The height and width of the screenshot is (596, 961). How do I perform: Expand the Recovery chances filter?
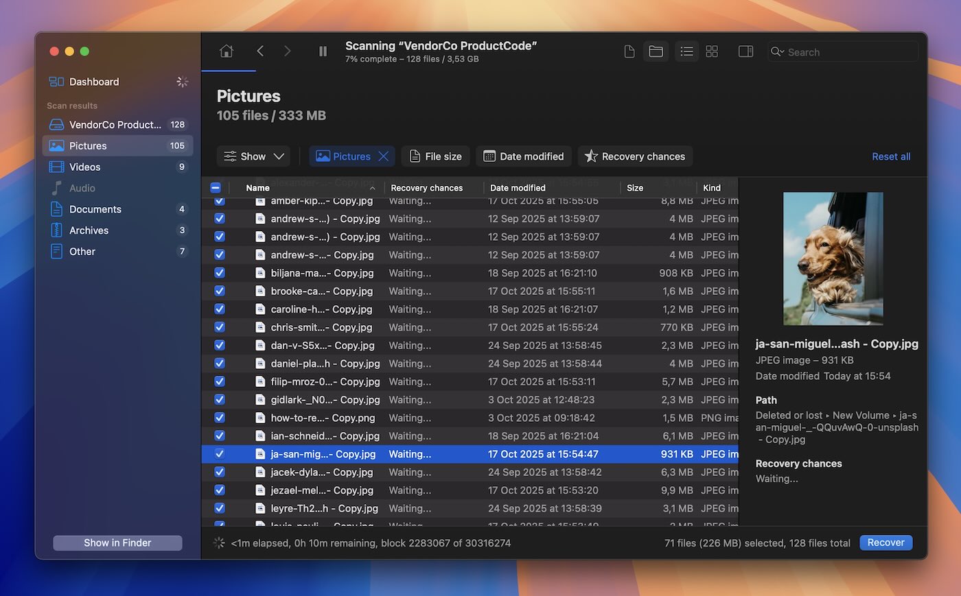(x=635, y=156)
